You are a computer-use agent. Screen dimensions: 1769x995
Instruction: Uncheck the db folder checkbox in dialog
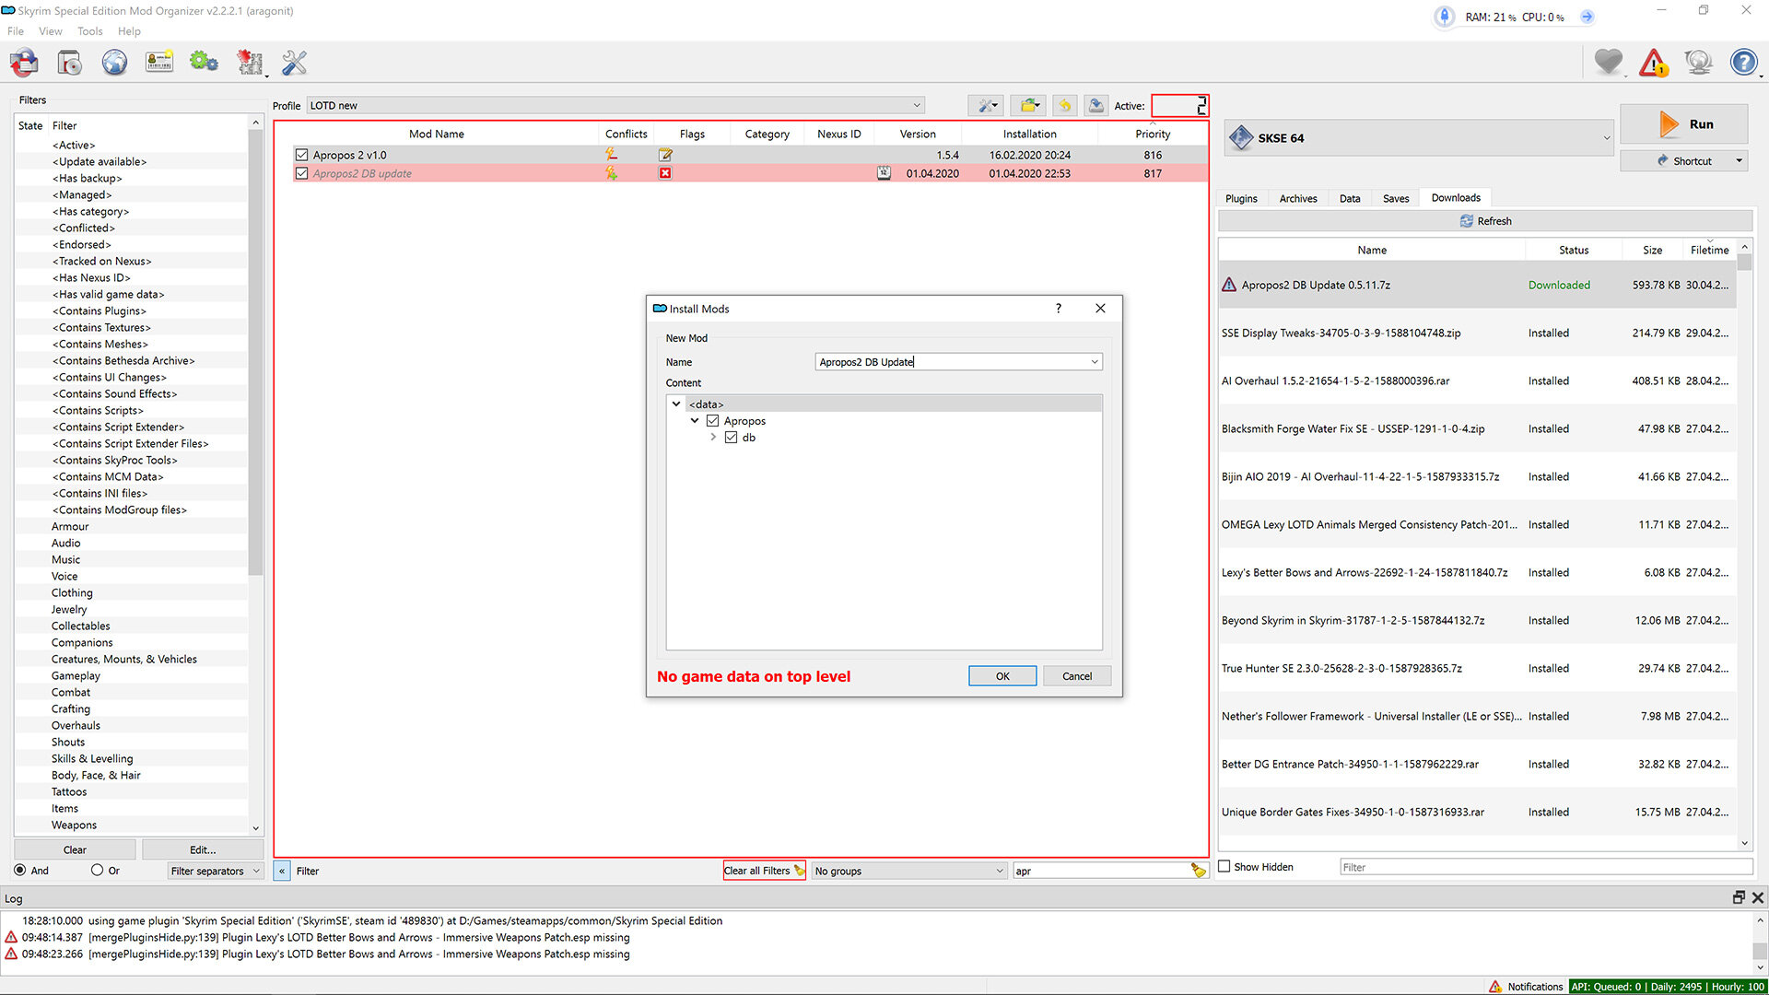tap(731, 438)
